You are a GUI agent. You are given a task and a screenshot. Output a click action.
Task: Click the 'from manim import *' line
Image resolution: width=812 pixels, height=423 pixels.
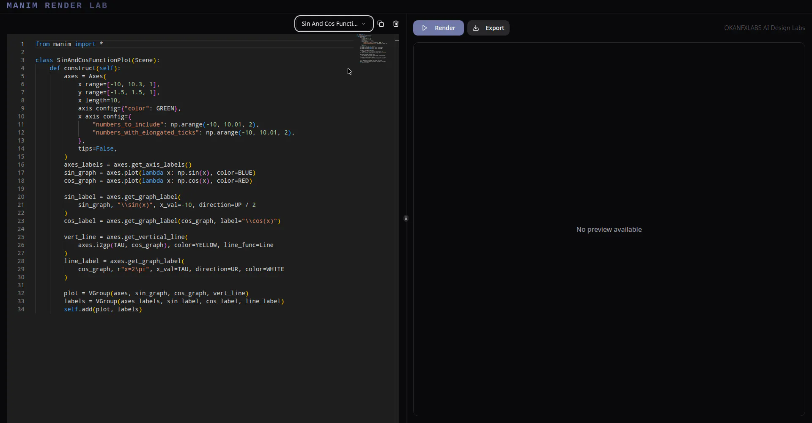(x=69, y=44)
